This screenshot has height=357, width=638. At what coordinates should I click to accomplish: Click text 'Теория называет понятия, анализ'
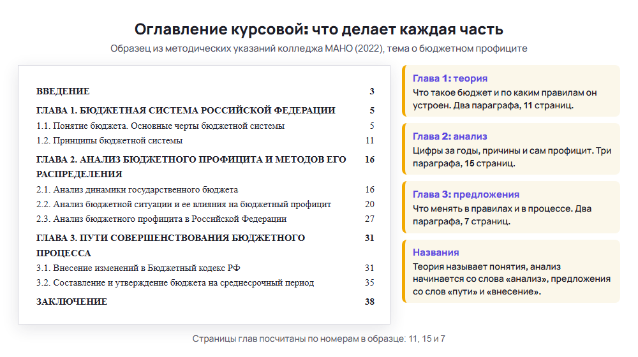[487, 266]
